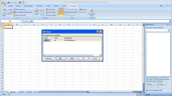Switch to Sheet2 tab

21,92
